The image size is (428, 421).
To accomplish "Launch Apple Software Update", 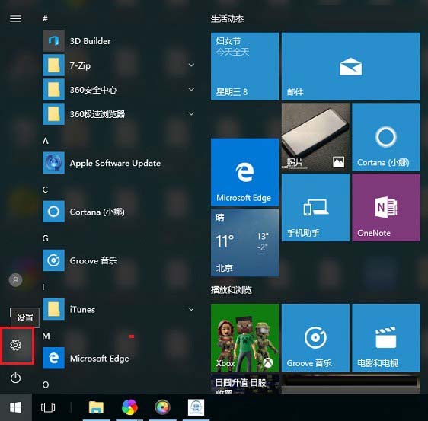I will click(119, 163).
